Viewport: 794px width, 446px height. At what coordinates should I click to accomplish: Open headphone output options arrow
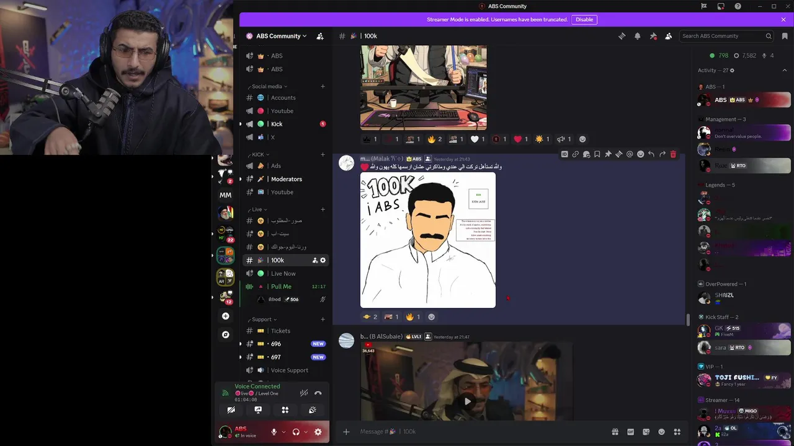pyautogui.click(x=306, y=432)
